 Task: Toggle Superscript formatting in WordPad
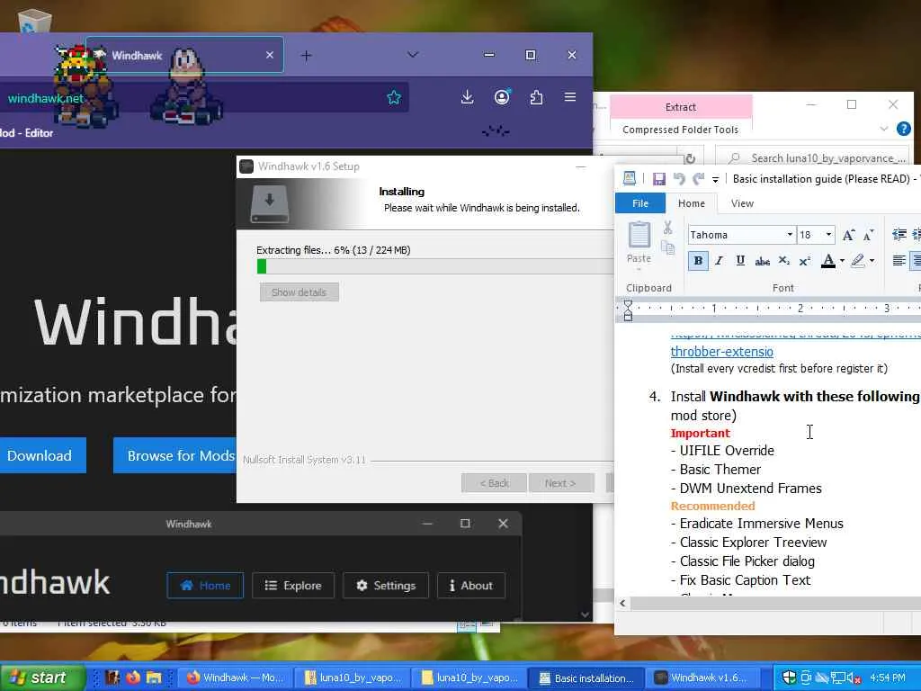pyautogui.click(x=805, y=261)
